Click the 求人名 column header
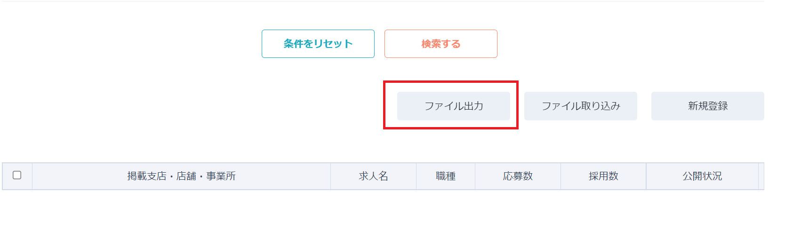This screenshot has width=785, height=232. [x=373, y=176]
